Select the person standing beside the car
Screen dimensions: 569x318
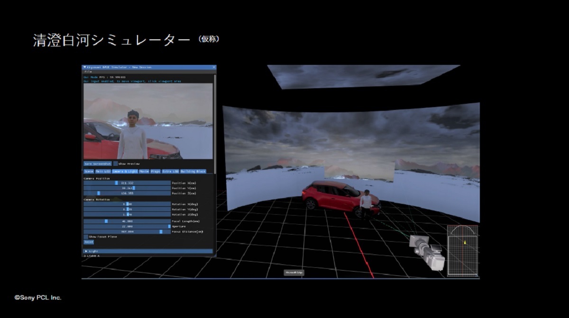(x=366, y=204)
